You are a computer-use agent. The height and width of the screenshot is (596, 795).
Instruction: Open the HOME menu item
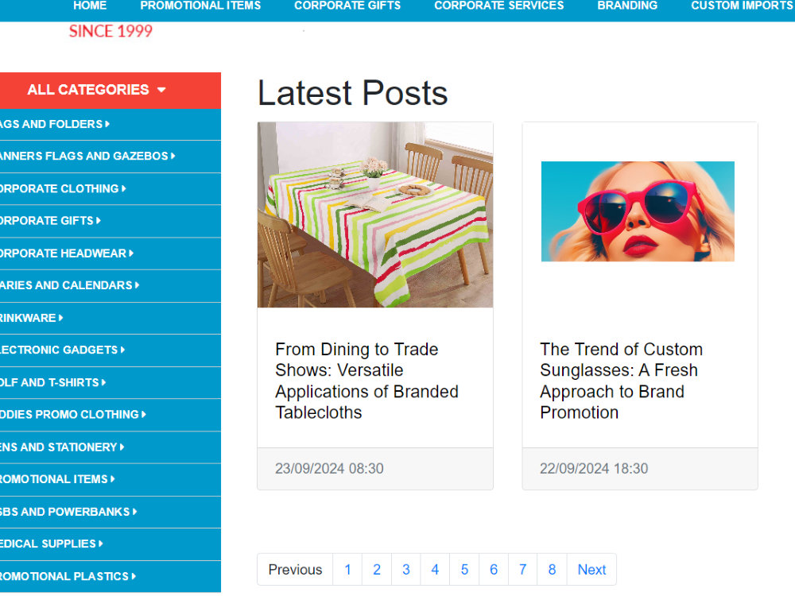[x=90, y=6]
